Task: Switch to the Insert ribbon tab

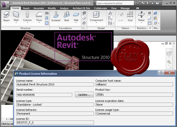Action: [26, 8]
